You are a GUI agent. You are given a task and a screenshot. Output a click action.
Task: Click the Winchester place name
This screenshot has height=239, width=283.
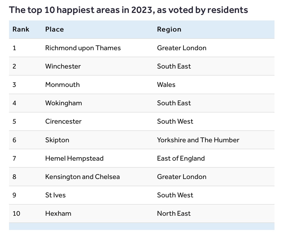pyautogui.click(x=63, y=66)
